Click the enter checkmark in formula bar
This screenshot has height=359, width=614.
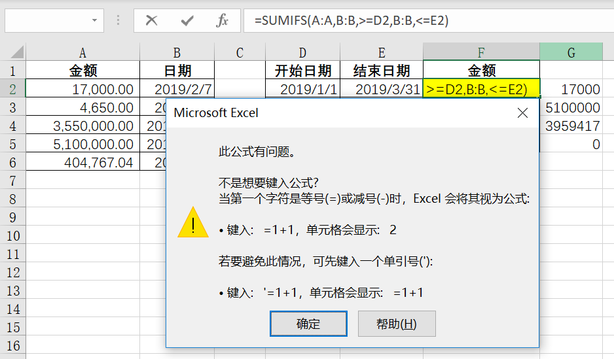click(x=187, y=20)
